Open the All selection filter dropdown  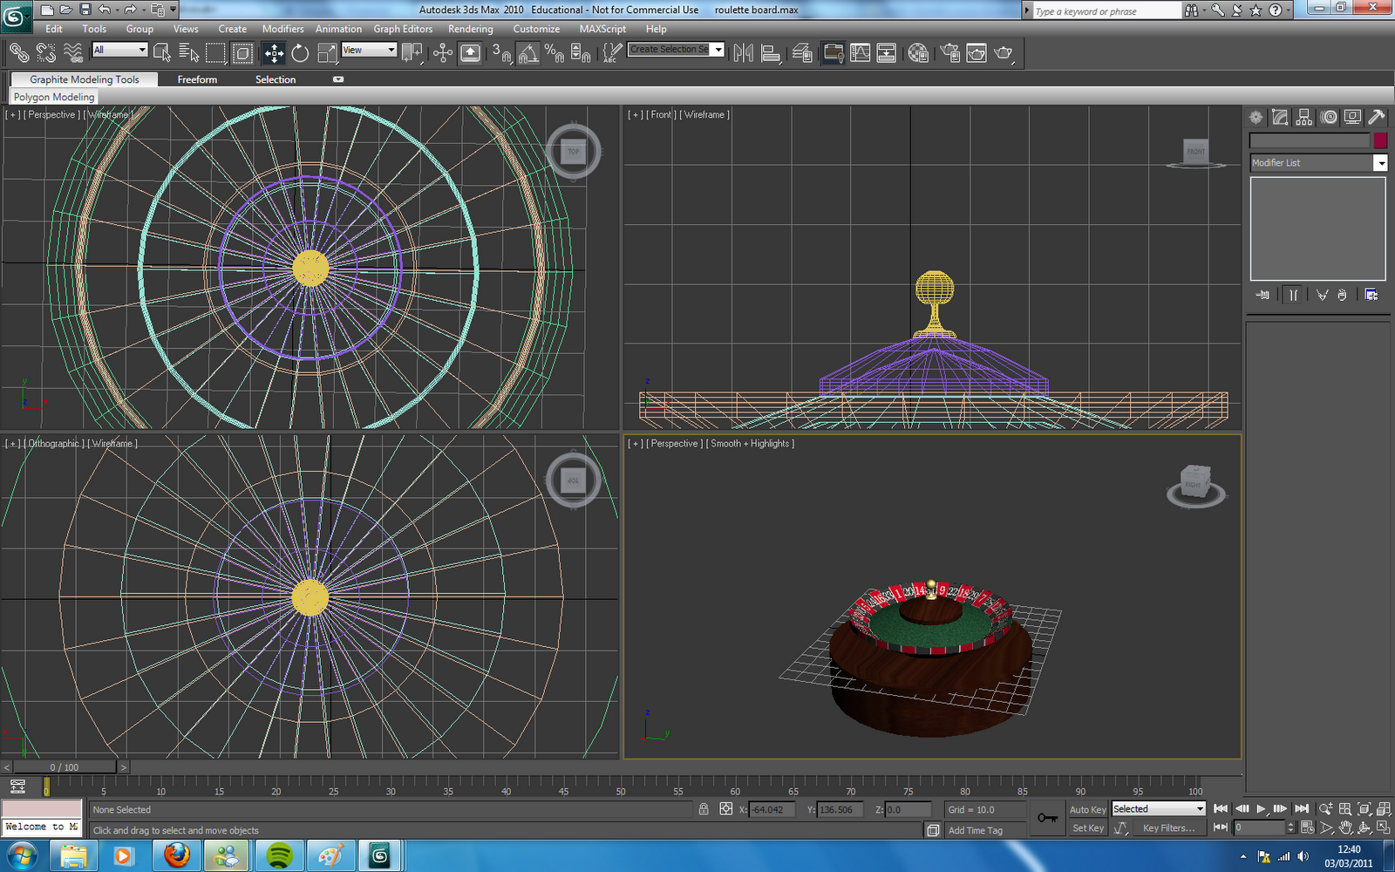coord(119,50)
